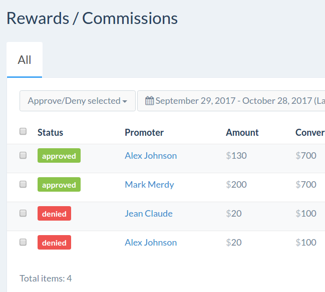Click the calendar icon in date range picker

[149, 101]
